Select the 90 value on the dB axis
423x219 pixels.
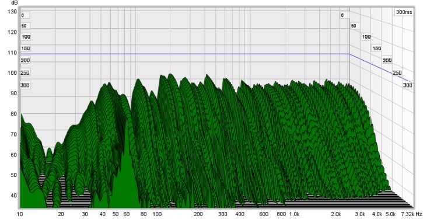click(15, 93)
